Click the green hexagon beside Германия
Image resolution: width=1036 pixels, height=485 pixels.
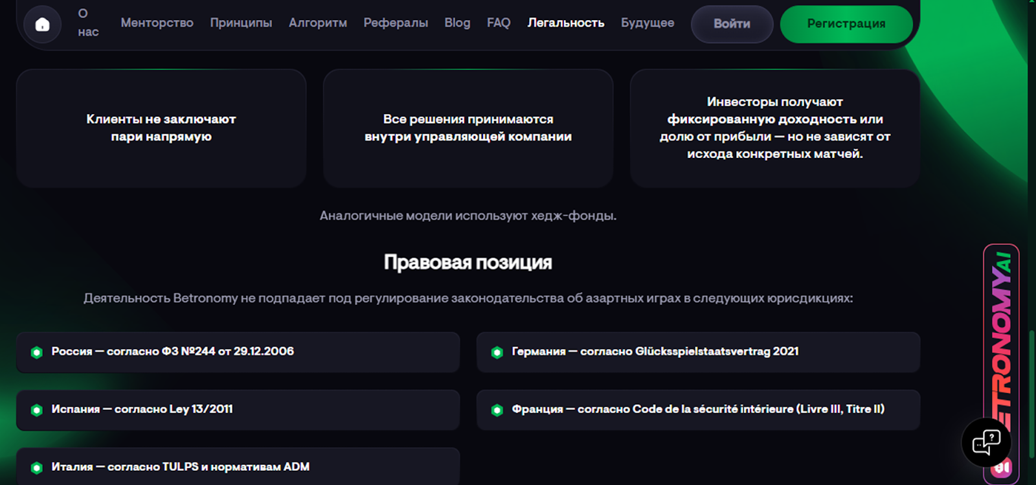pyautogui.click(x=497, y=352)
